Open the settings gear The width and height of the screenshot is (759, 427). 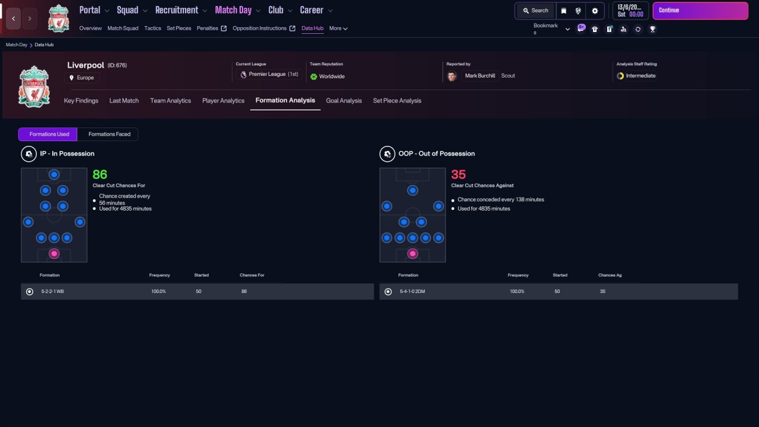coord(595,11)
